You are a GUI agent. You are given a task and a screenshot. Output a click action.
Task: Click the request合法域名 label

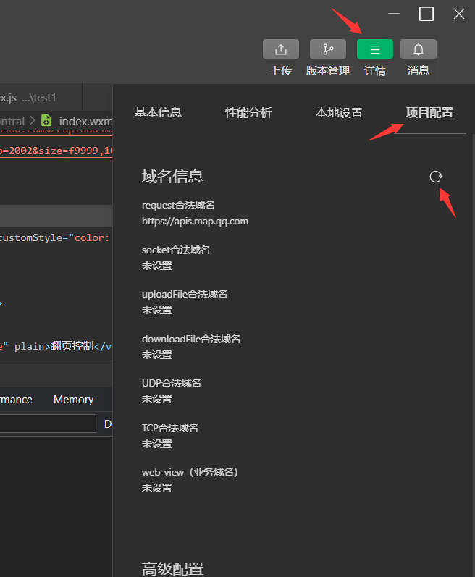click(x=178, y=205)
